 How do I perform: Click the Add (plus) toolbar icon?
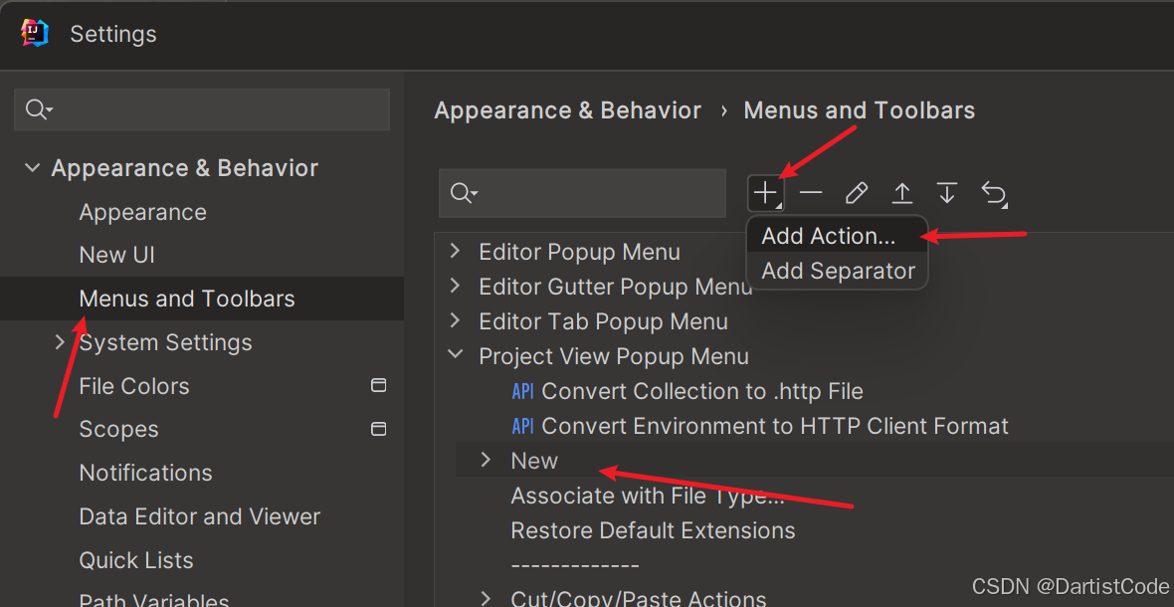[x=764, y=192]
